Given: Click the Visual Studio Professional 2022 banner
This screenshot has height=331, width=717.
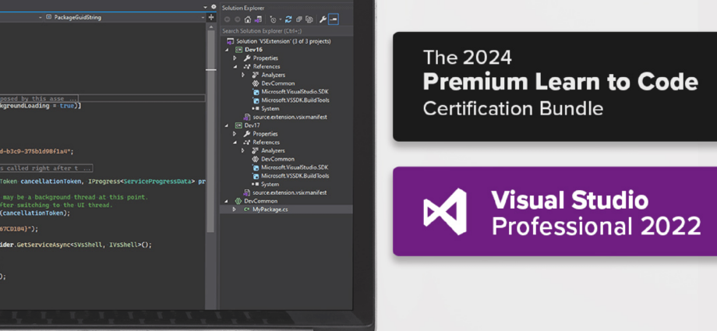Looking at the screenshot, I should pyautogui.click(x=554, y=211).
